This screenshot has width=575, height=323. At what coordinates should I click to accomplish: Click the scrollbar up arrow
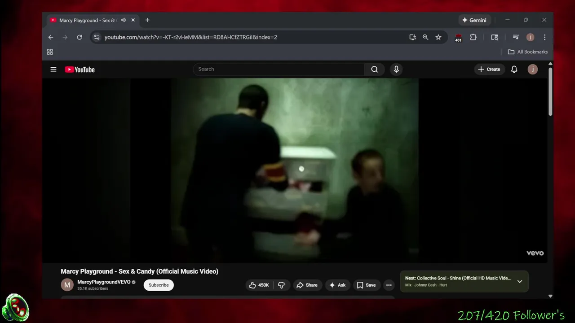(x=550, y=64)
